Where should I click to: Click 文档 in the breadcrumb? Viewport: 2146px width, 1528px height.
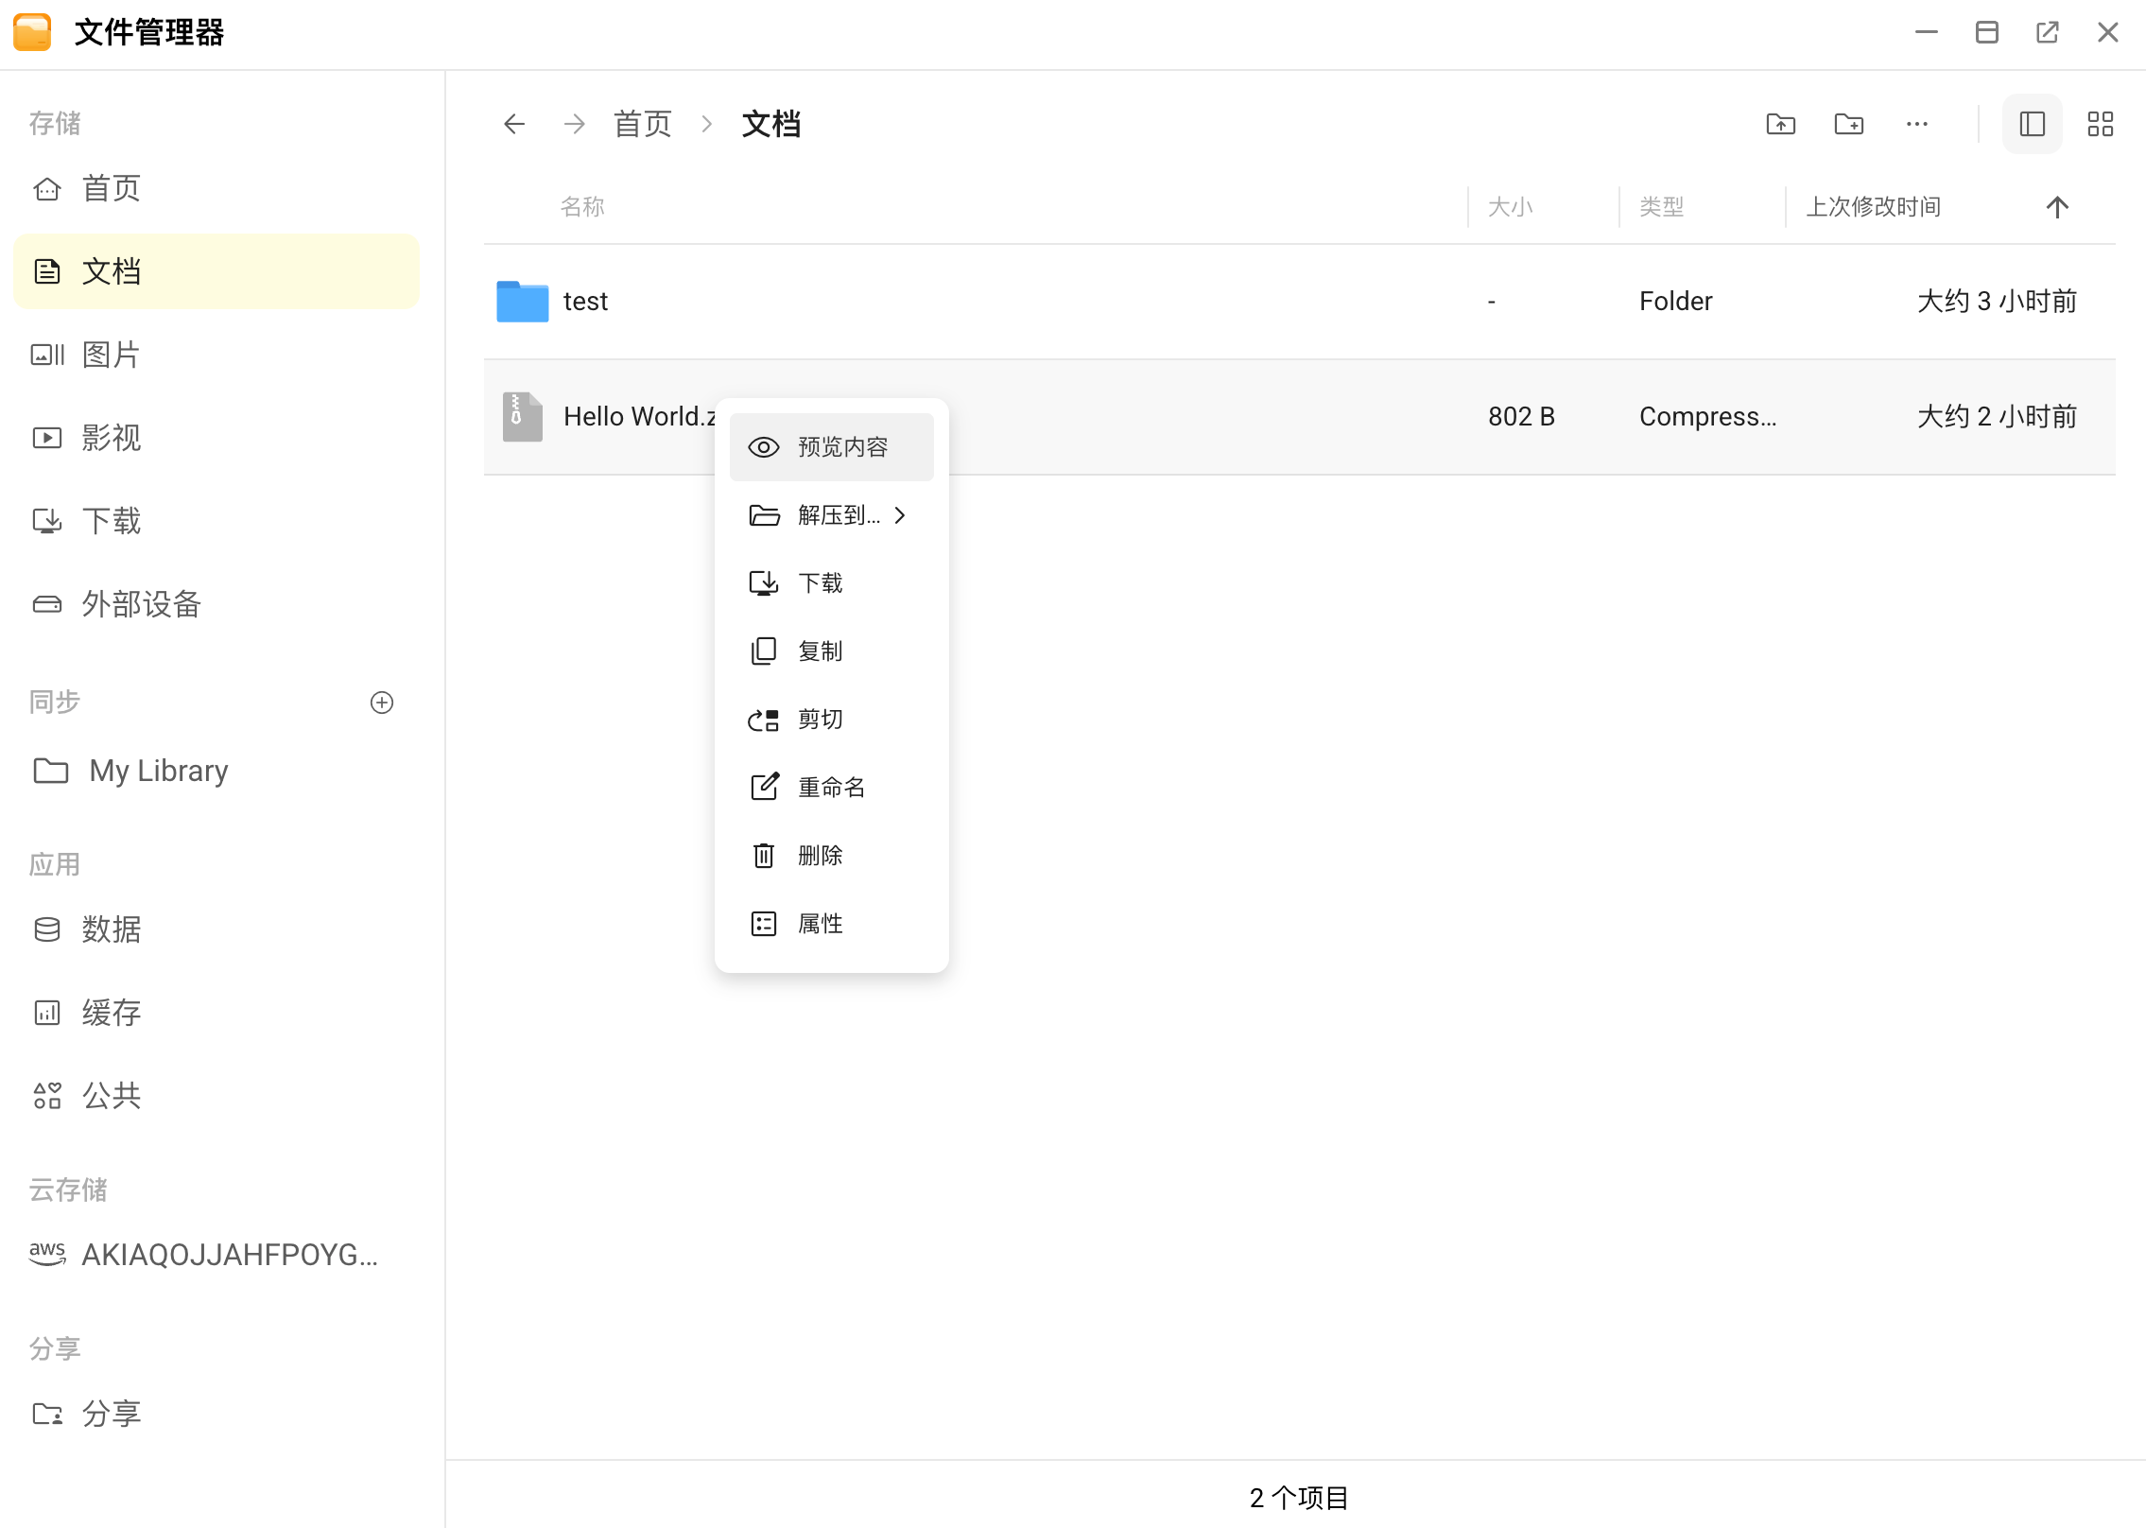771,124
